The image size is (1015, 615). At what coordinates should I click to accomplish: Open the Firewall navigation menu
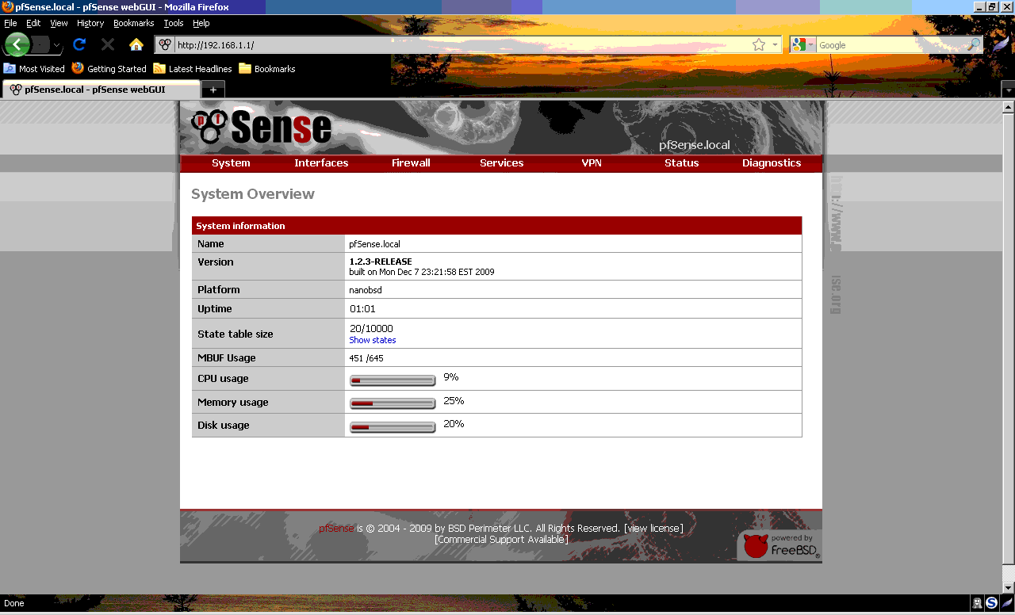point(411,162)
